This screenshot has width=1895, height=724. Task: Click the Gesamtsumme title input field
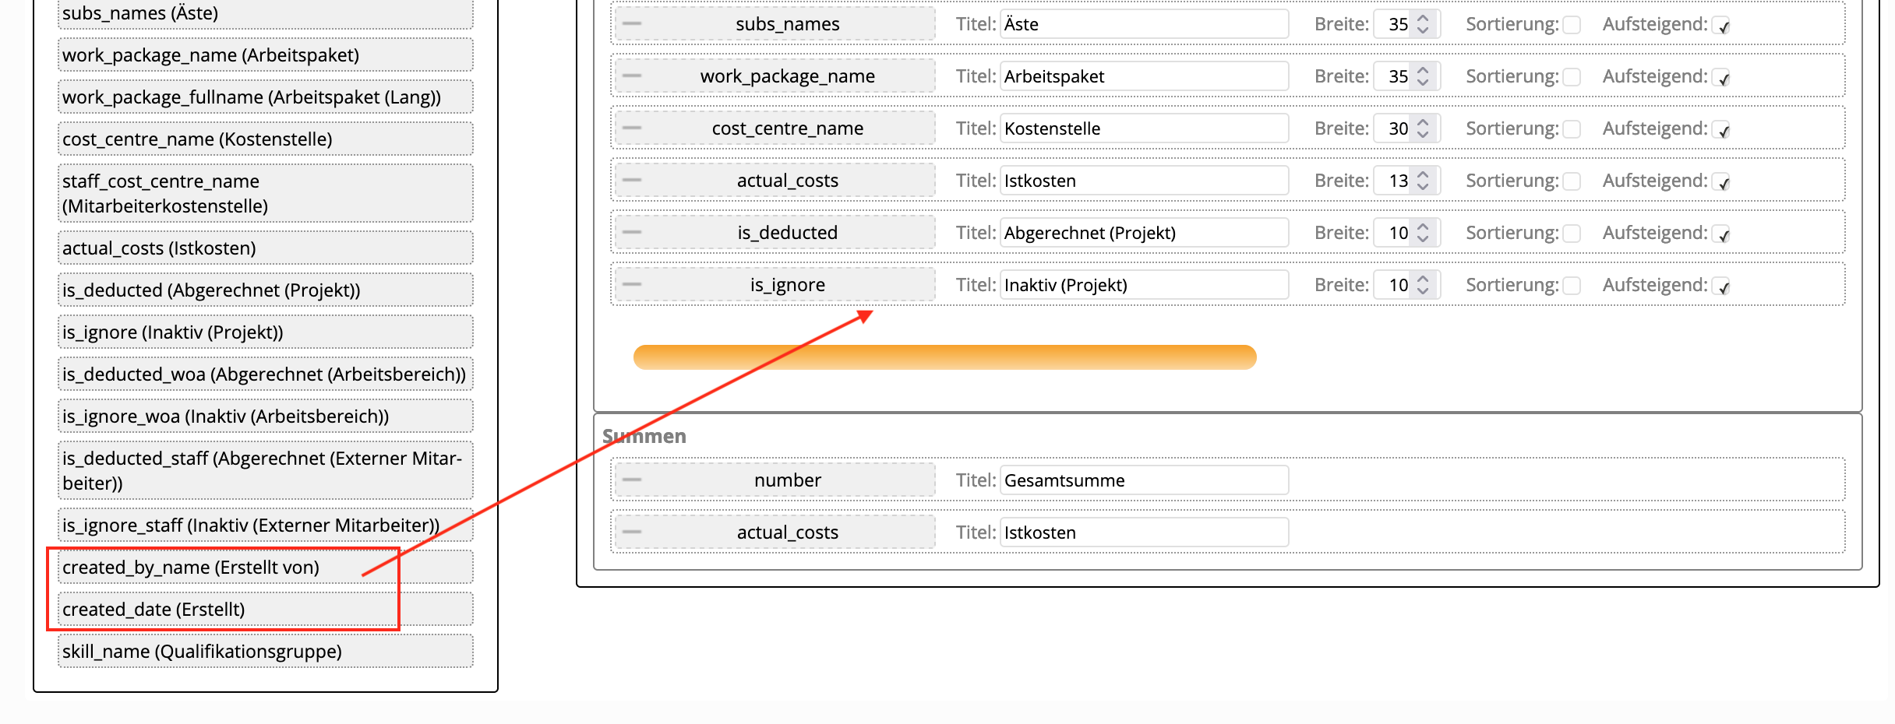click(1143, 480)
